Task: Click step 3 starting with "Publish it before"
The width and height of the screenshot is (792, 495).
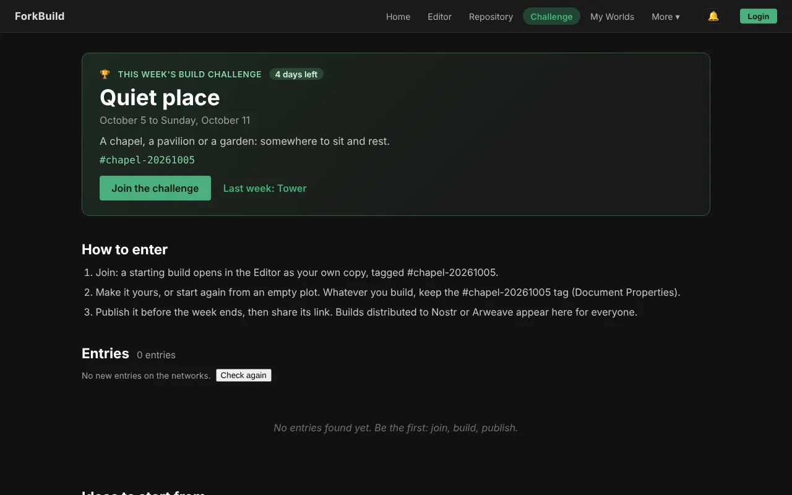Action: [x=366, y=312]
